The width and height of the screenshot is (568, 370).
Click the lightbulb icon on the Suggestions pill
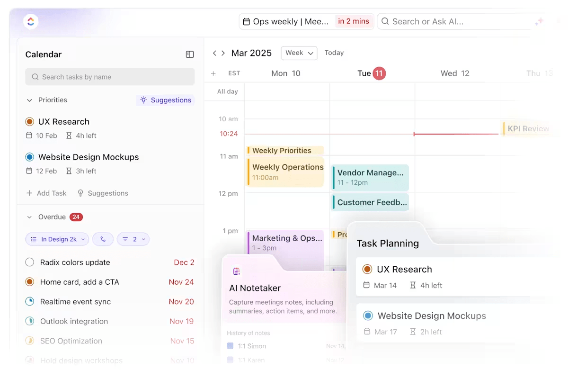143,100
